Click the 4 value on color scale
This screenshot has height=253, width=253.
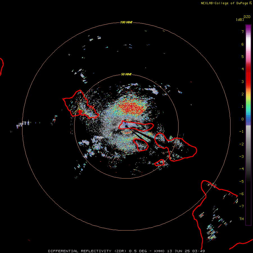[x=243, y=69]
